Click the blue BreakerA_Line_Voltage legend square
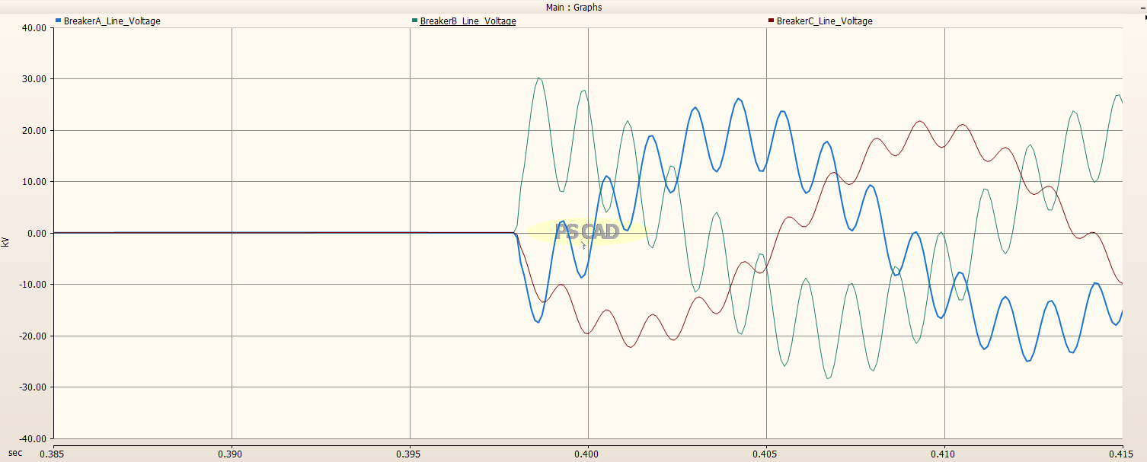The height and width of the screenshot is (462, 1147). click(59, 21)
